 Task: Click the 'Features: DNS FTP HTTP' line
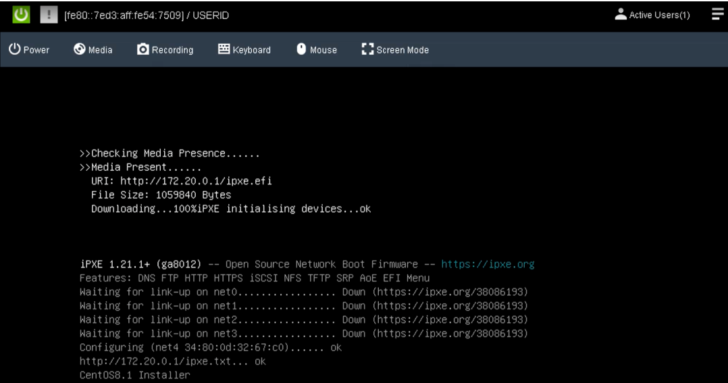click(x=255, y=278)
